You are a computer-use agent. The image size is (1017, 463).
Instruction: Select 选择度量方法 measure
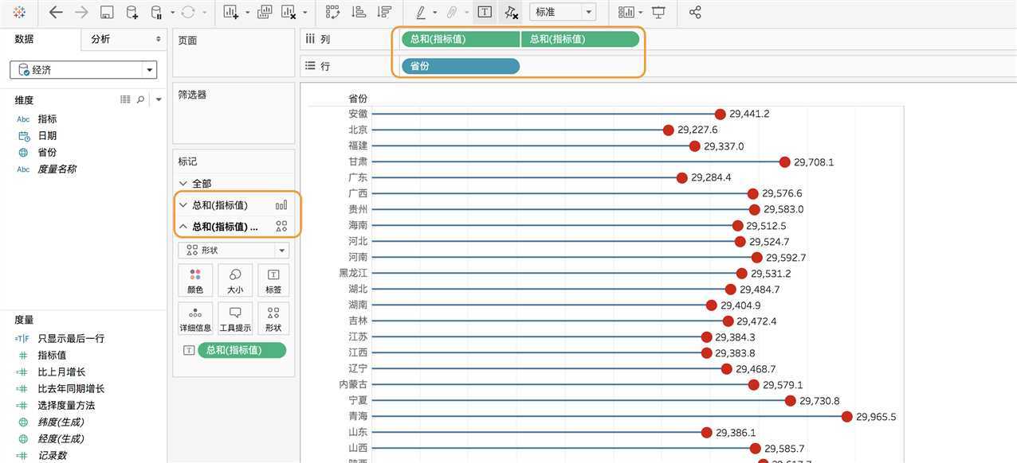[x=66, y=406]
